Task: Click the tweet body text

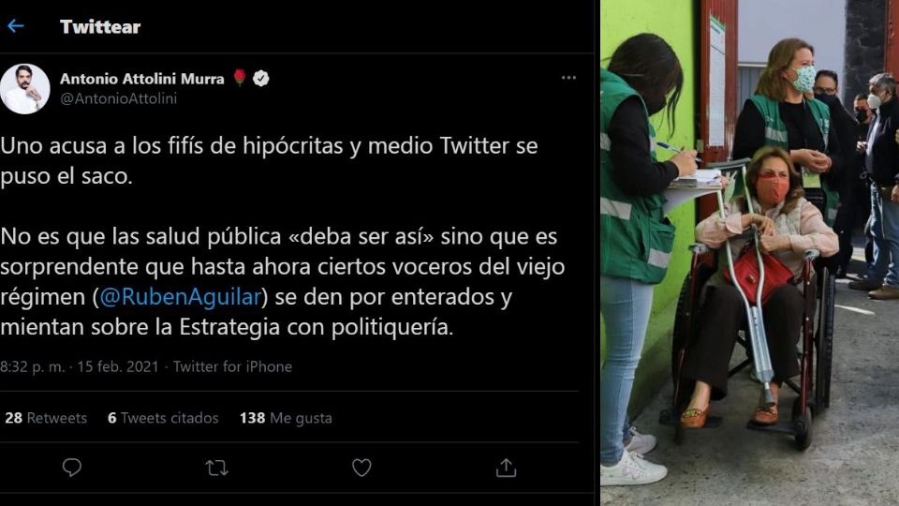Action: pyautogui.click(x=283, y=236)
